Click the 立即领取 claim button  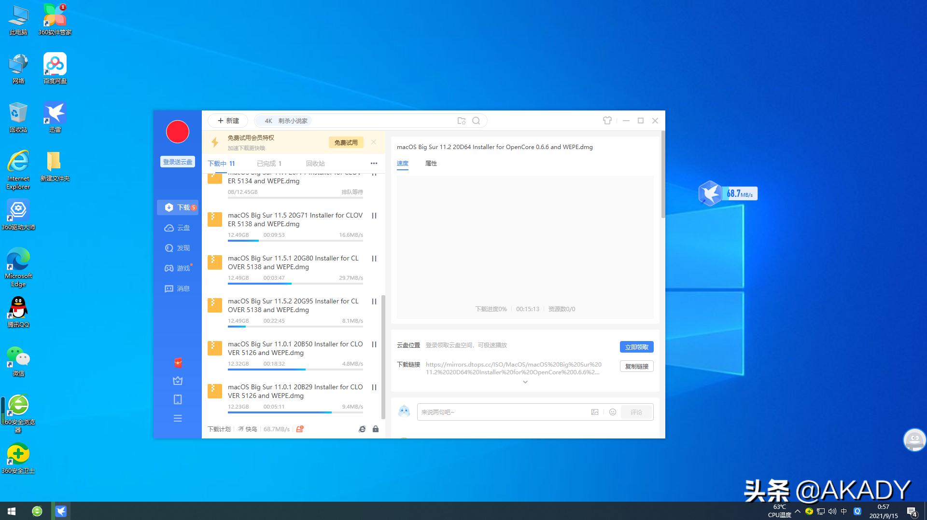pyautogui.click(x=636, y=347)
